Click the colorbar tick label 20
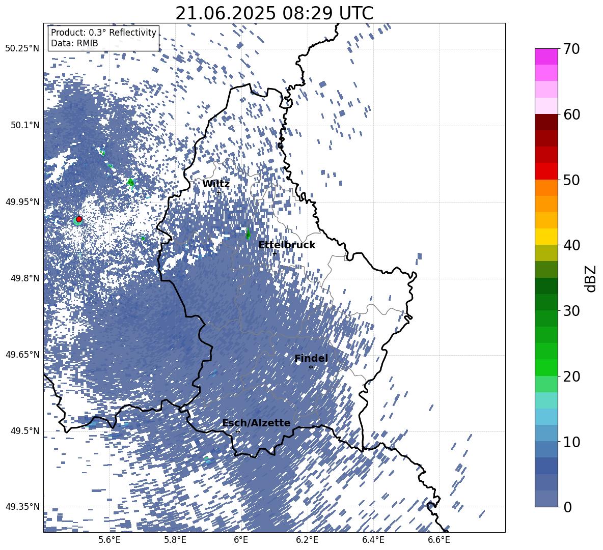The height and width of the screenshot is (550, 603). (571, 376)
